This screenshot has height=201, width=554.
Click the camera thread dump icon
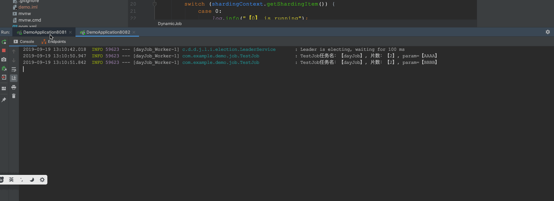pos(4,59)
